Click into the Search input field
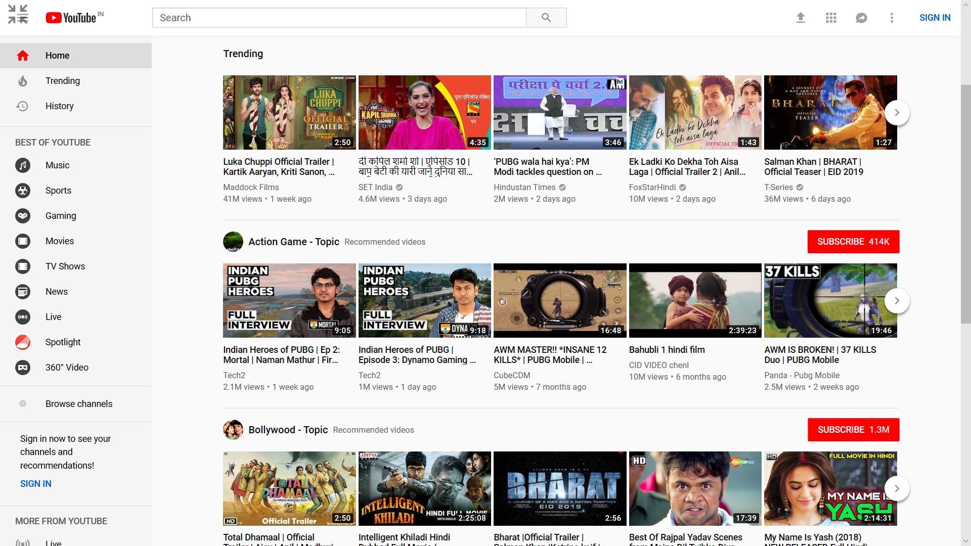This screenshot has height=546, width=971. pyautogui.click(x=339, y=18)
